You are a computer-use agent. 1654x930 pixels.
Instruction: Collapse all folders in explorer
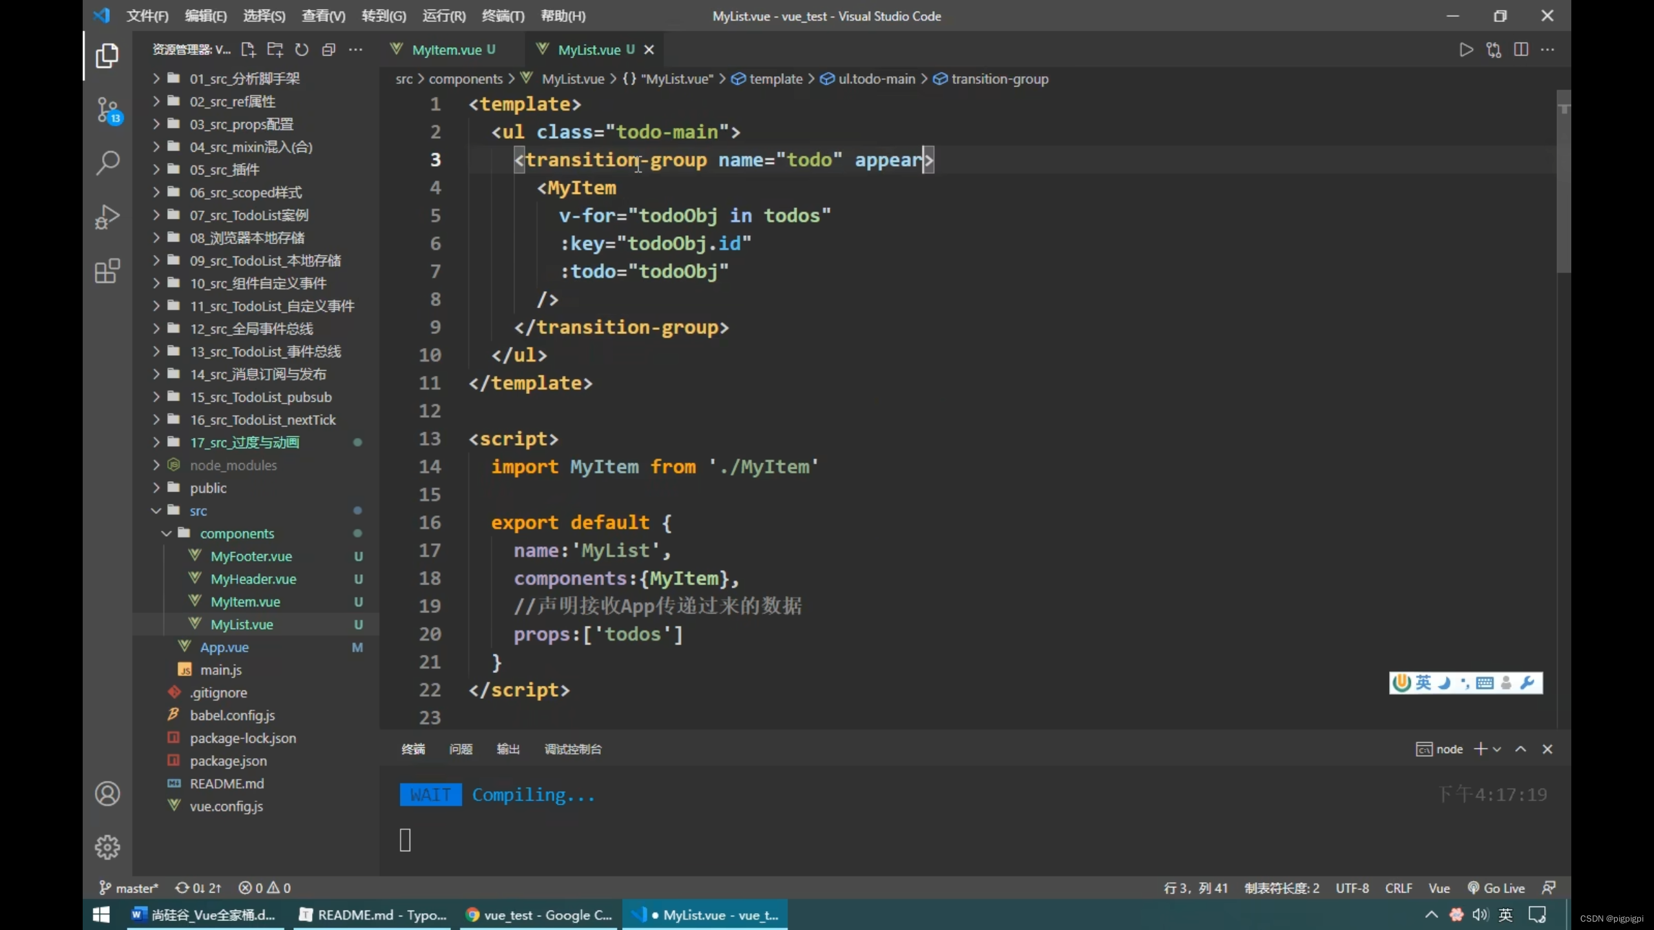328,50
